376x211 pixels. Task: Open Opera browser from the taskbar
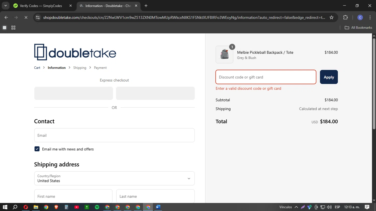tap(26, 207)
